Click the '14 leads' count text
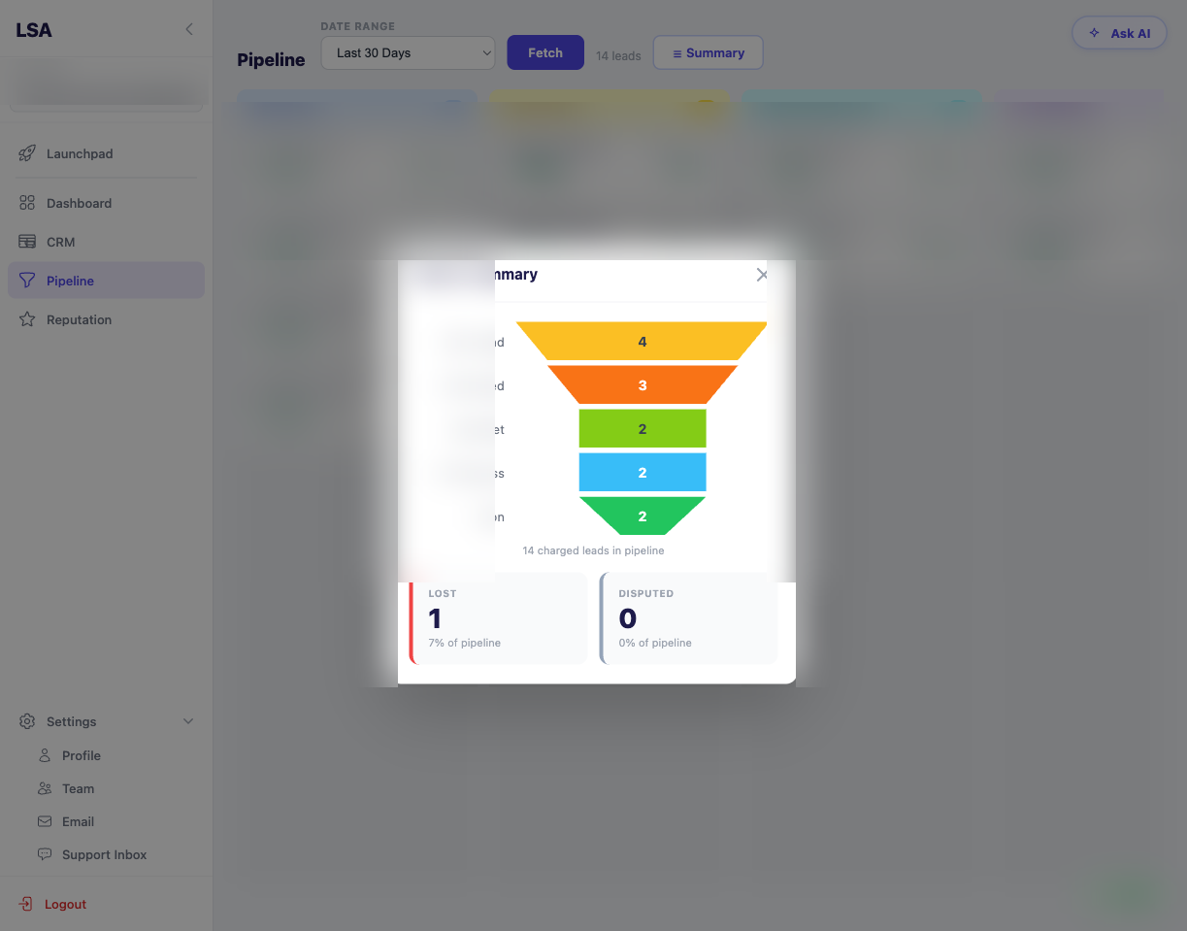This screenshot has width=1187, height=931. [618, 56]
